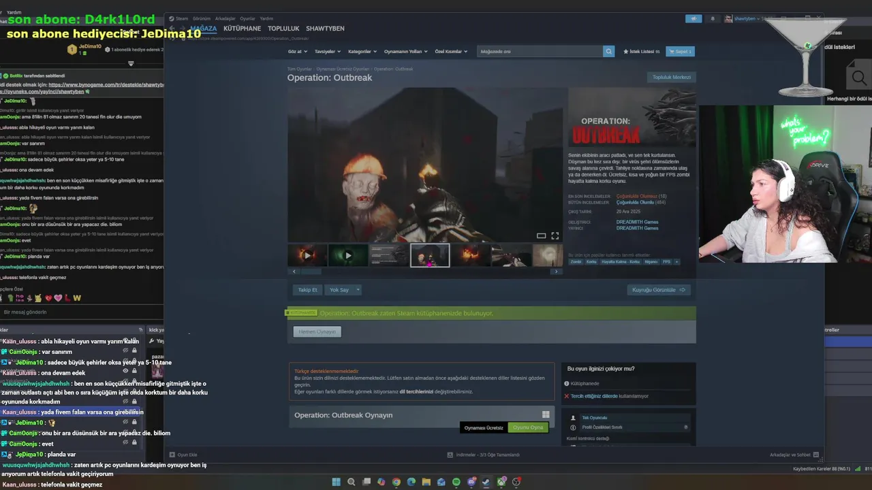The width and height of the screenshot is (872, 490).
Task: Open the Oyunlar menu
Action: tap(247, 18)
